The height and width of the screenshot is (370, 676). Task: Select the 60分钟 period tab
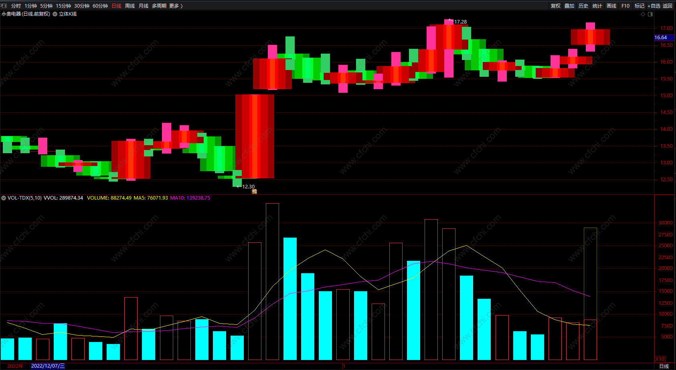pos(100,6)
